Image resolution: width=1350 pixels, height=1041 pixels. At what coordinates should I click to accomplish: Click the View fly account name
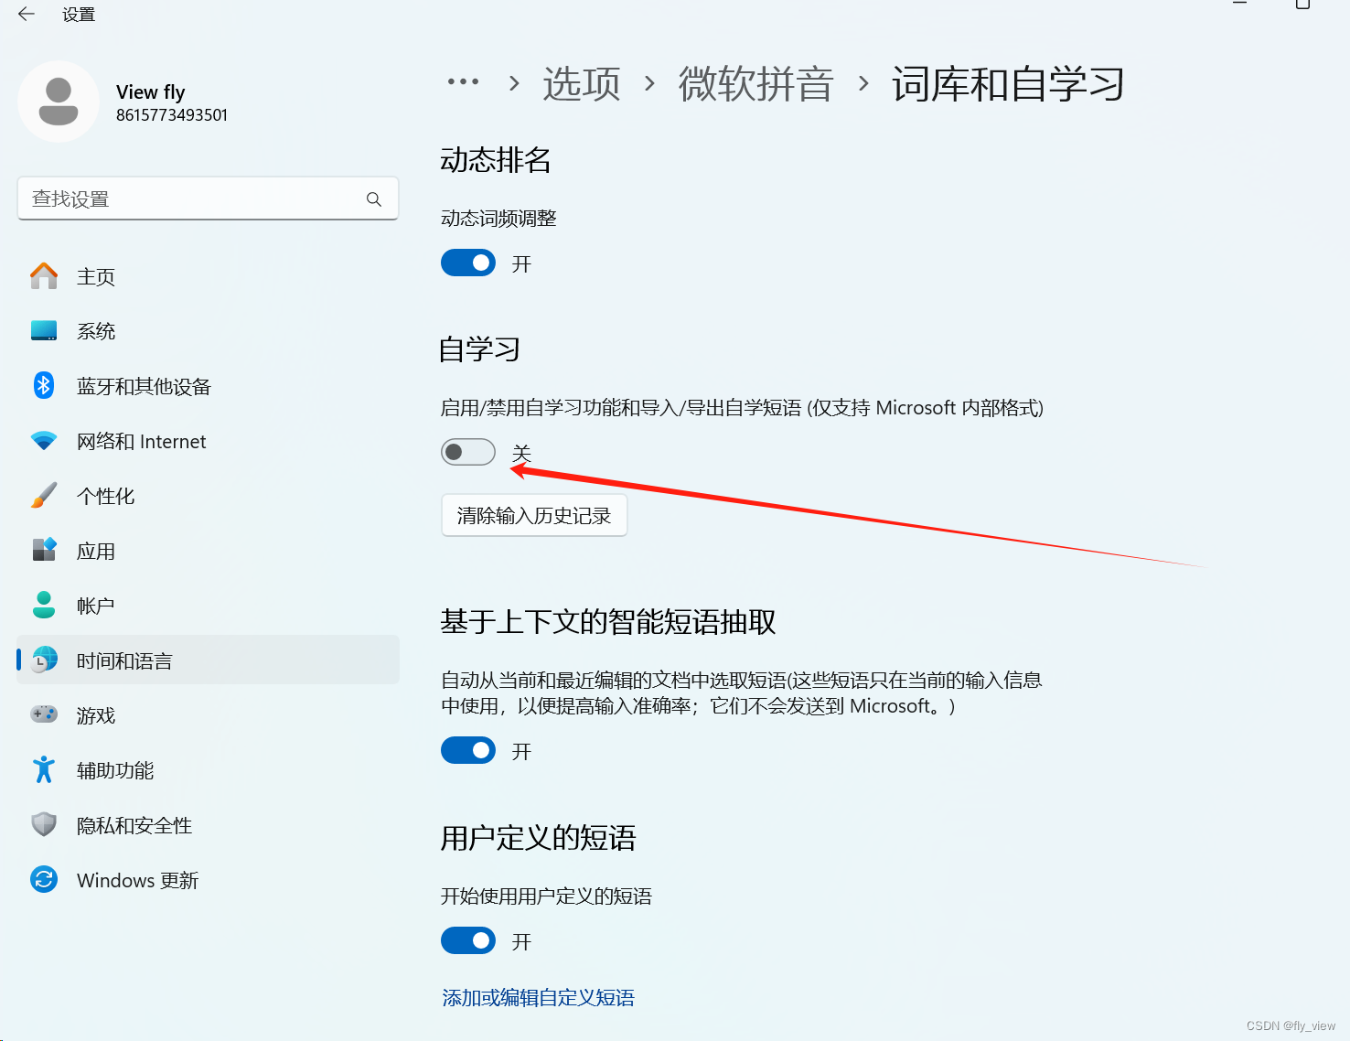pos(151,91)
